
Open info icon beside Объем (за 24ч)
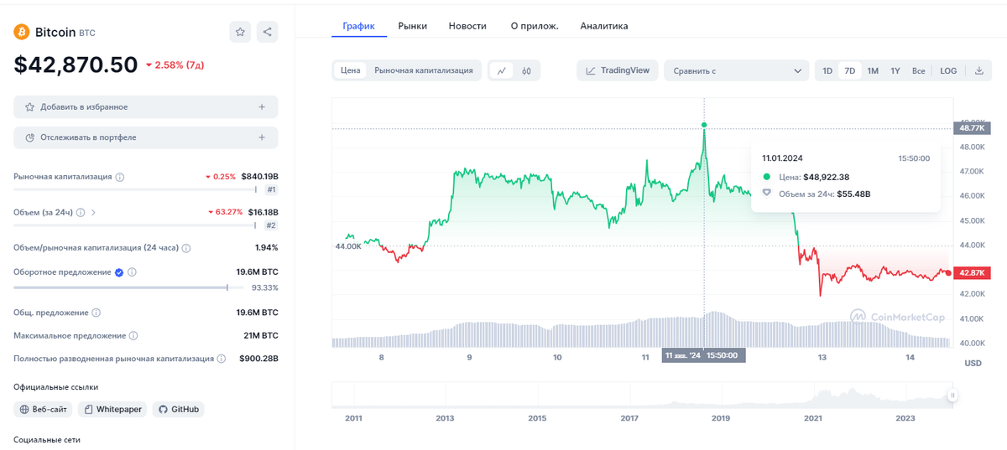[x=81, y=213]
